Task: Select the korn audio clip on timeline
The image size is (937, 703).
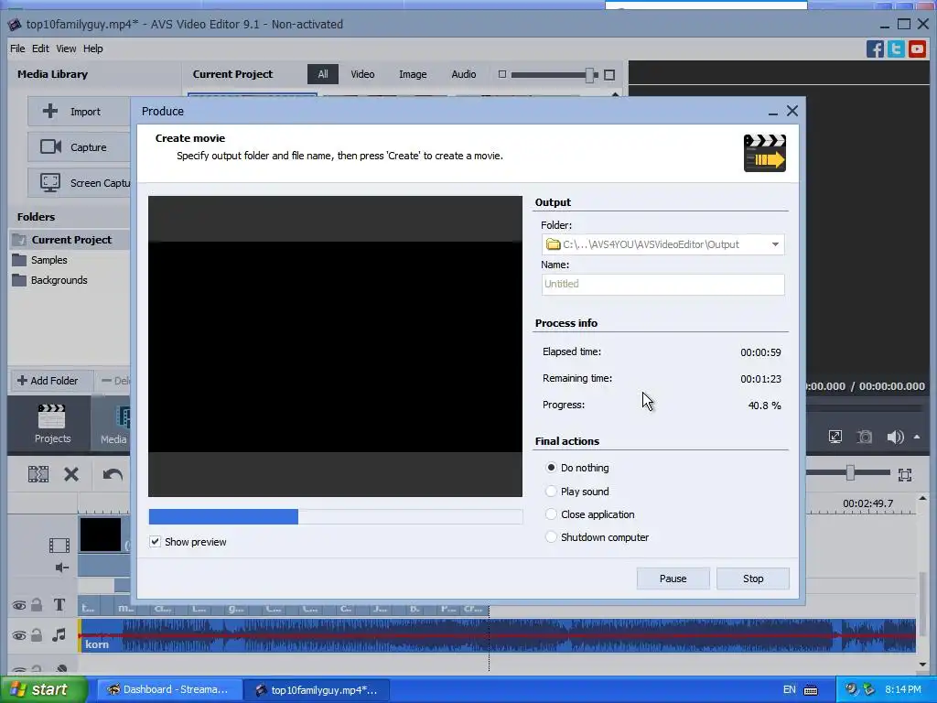Action: click(497, 635)
